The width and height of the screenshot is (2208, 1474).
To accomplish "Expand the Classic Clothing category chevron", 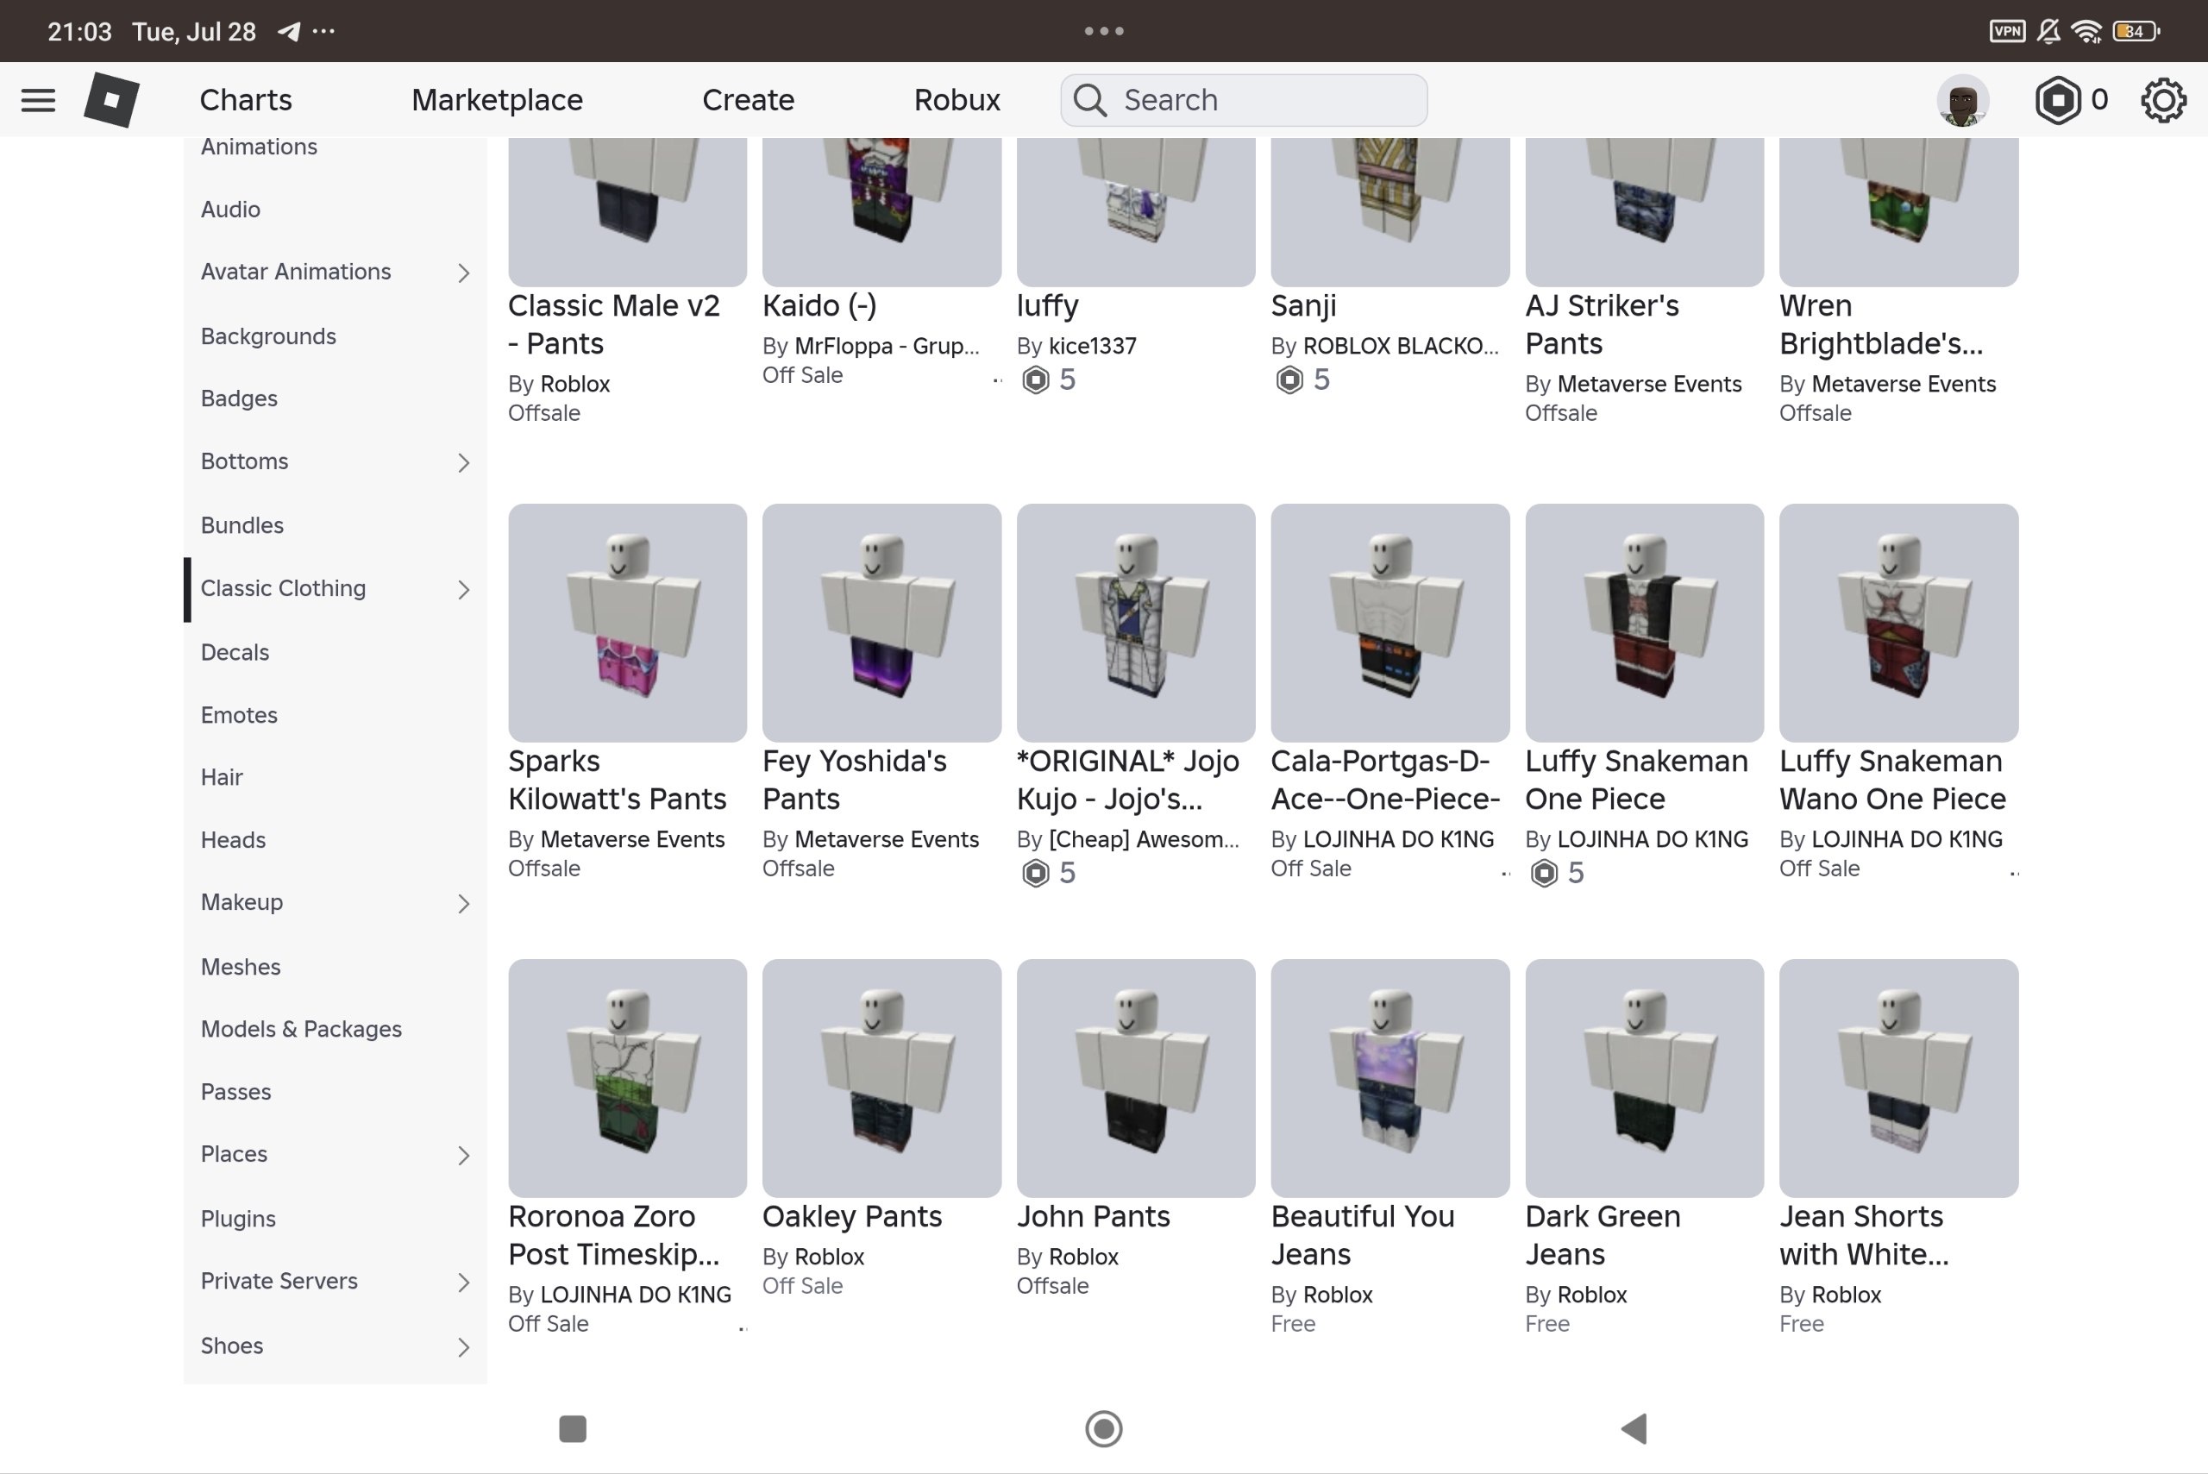I will pos(463,589).
